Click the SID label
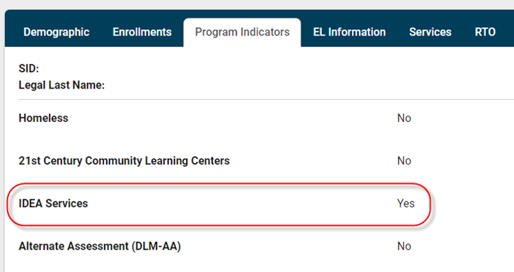 coord(29,68)
